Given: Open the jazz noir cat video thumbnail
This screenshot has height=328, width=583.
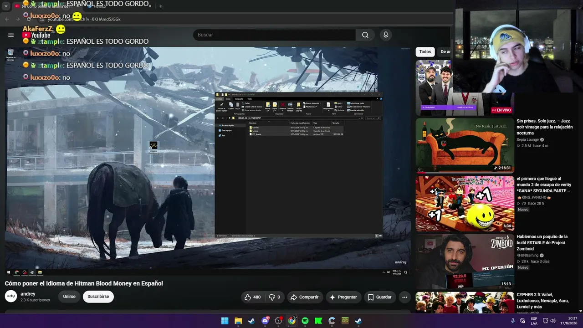Looking at the screenshot, I should coord(465,145).
